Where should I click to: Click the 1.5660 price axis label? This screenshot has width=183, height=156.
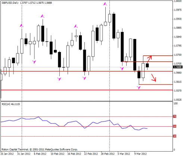coord(178,73)
